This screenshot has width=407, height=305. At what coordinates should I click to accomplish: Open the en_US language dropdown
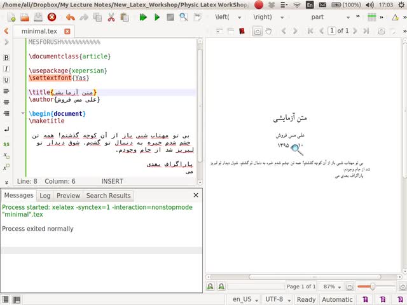pyautogui.click(x=245, y=299)
